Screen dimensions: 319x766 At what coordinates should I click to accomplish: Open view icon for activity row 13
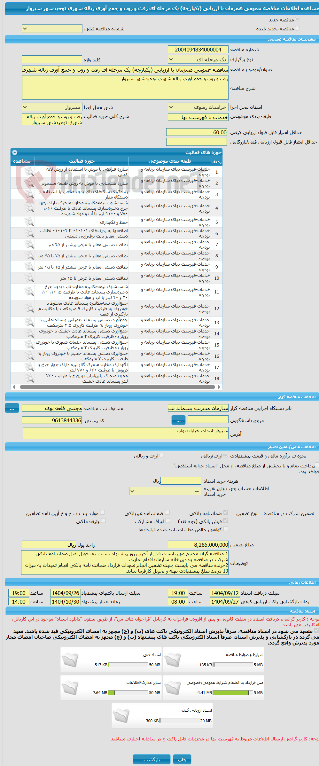pyautogui.click(x=29, y=323)
